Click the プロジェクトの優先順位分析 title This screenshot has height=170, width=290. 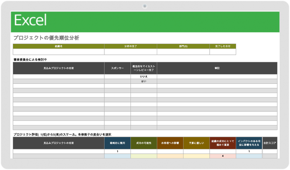46,38
